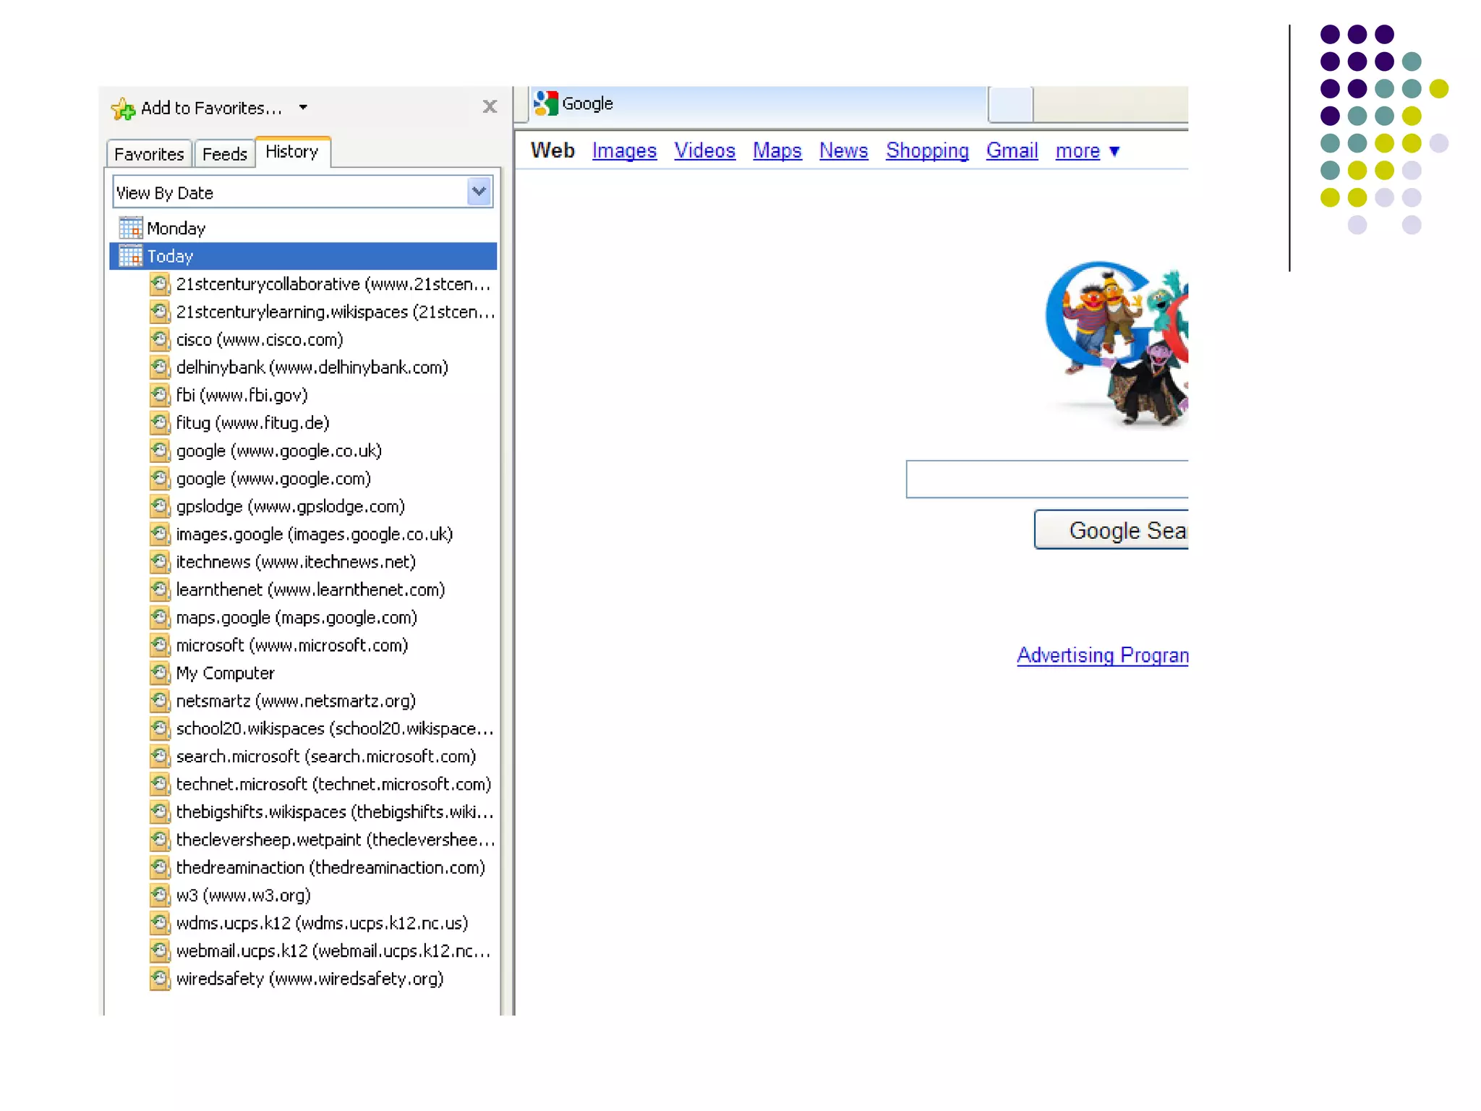Click the Calendar icon next to Monday
This screenshot has height=1111, width=1481.
[x=131, y=229]
